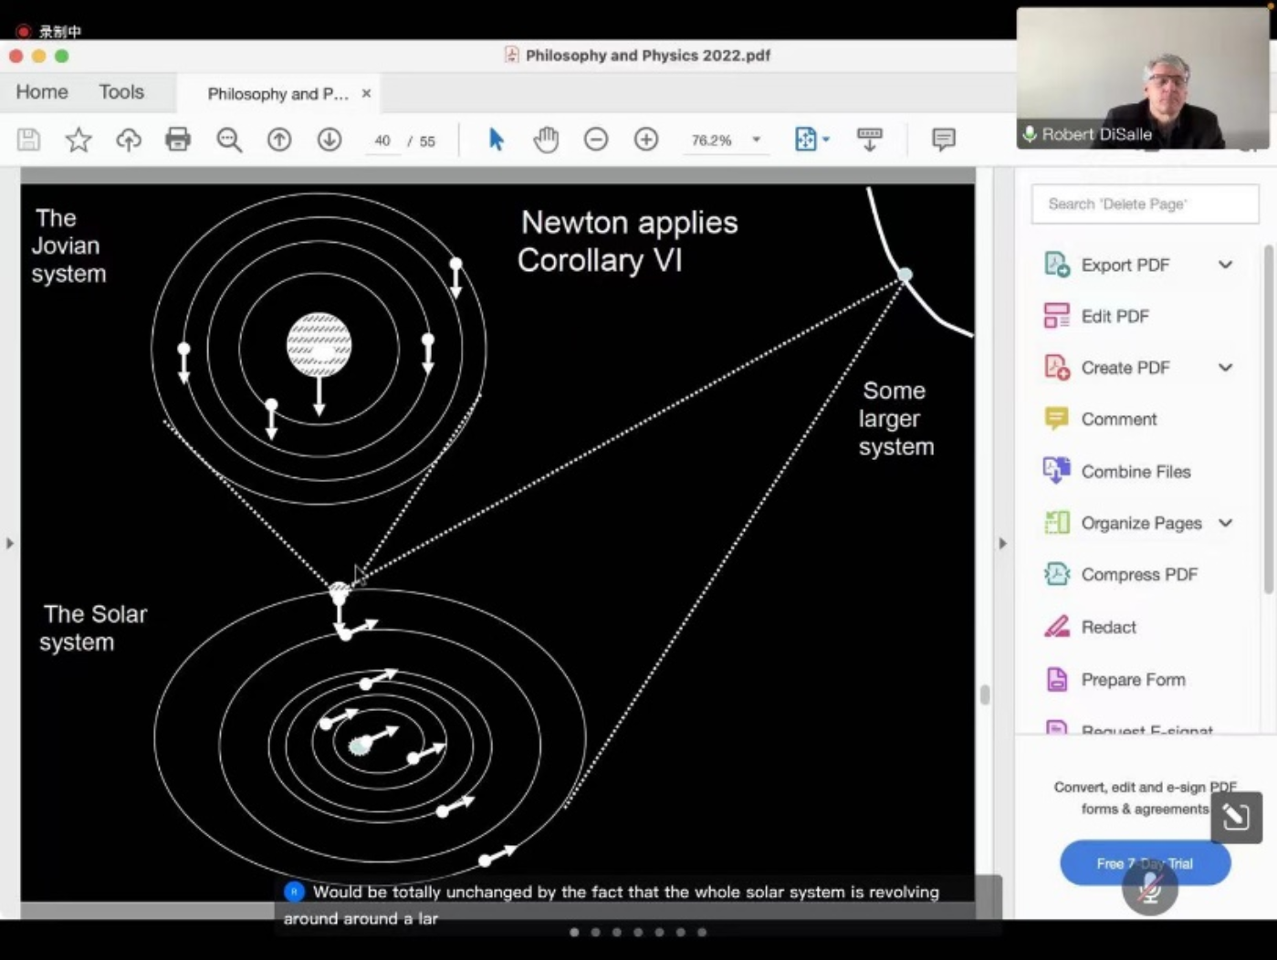Screen dimensions: 1277x960
Task: Unmute using the microphone button
Action: (1149, 888)
